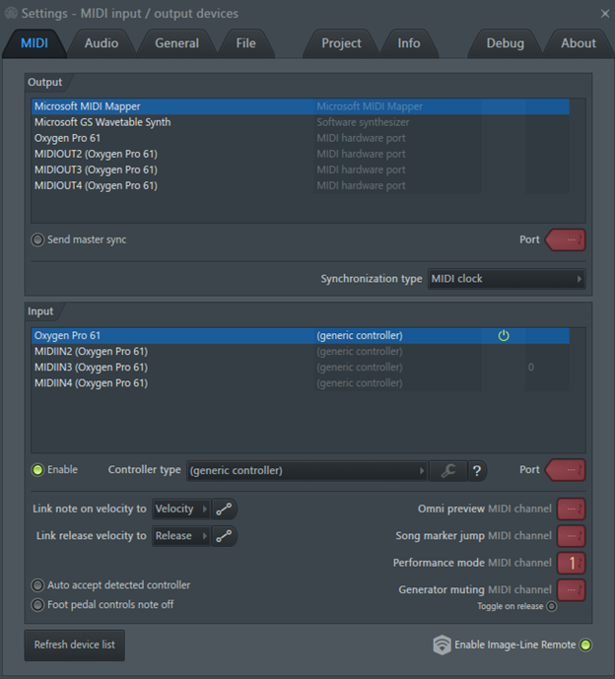Select Microsoft GS Wavetable Synth output
This screenshot has width=615, height=679.
pyautogui.click(x=301, y=122)
